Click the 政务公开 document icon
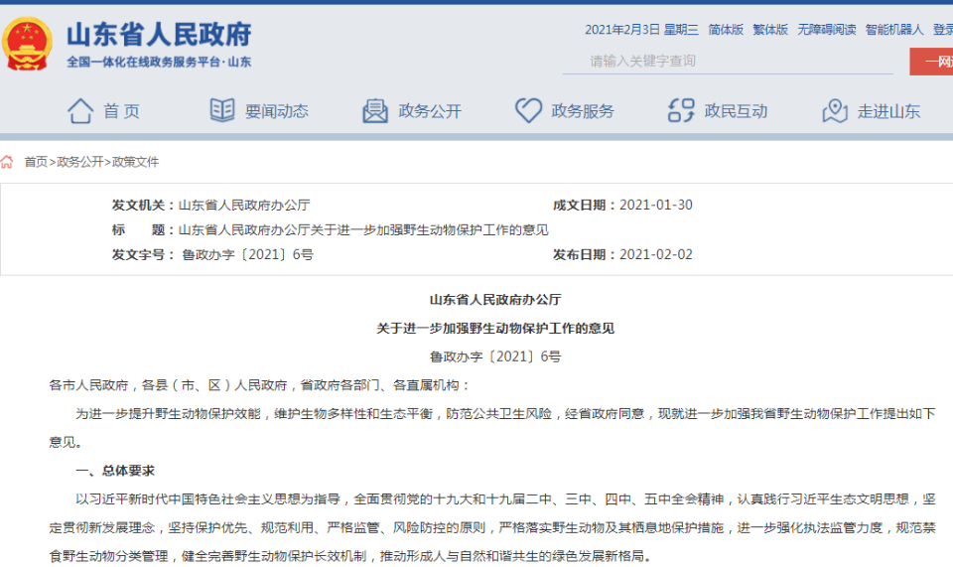 click(x=375, y=111)
